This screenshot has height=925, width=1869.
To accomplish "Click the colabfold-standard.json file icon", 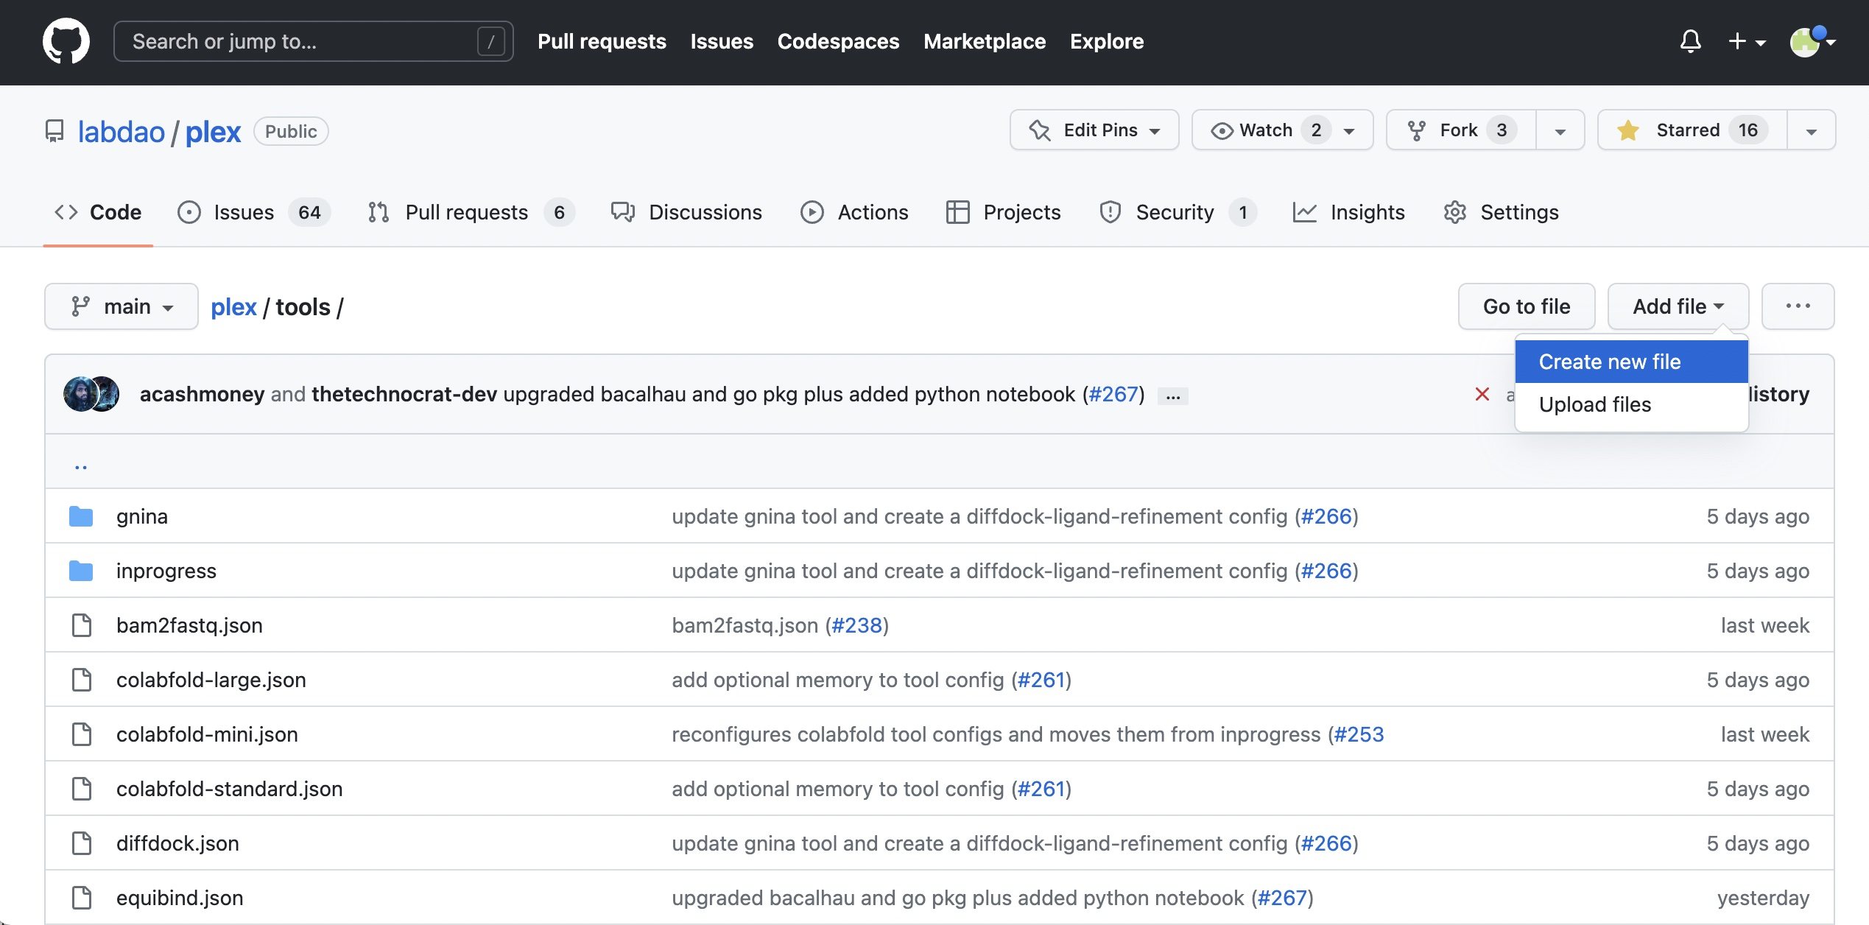I will coord(82,789).
